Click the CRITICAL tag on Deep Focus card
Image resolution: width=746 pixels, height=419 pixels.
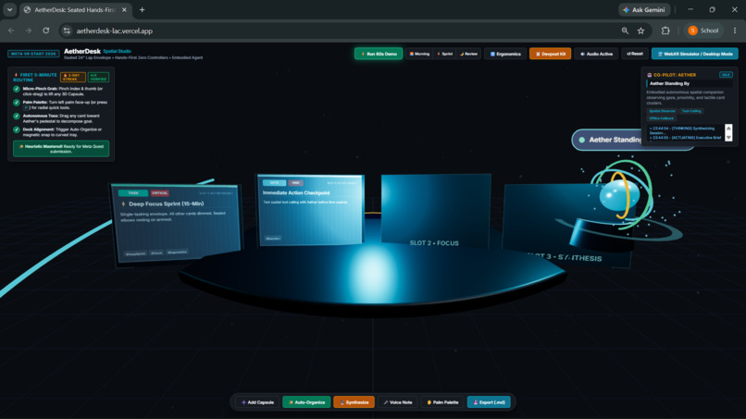tap(159, 193)
